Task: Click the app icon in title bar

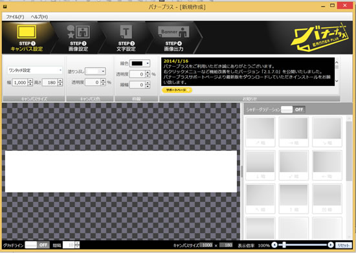Action: [x=5, y=6]
